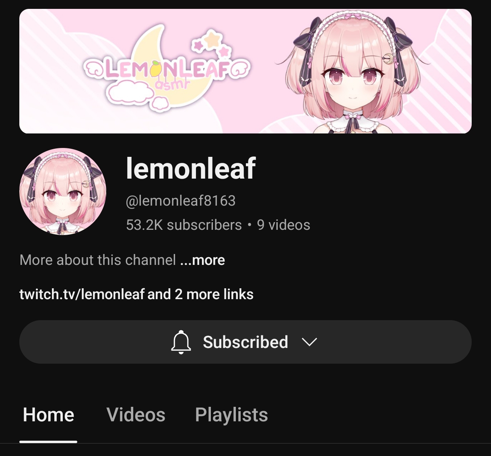
Task: Click the Subscribed button label
Action: coord(245,342)
